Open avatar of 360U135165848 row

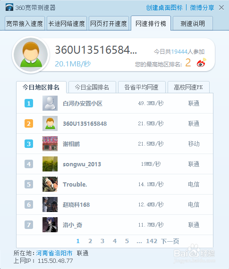[x=50, y=123]
